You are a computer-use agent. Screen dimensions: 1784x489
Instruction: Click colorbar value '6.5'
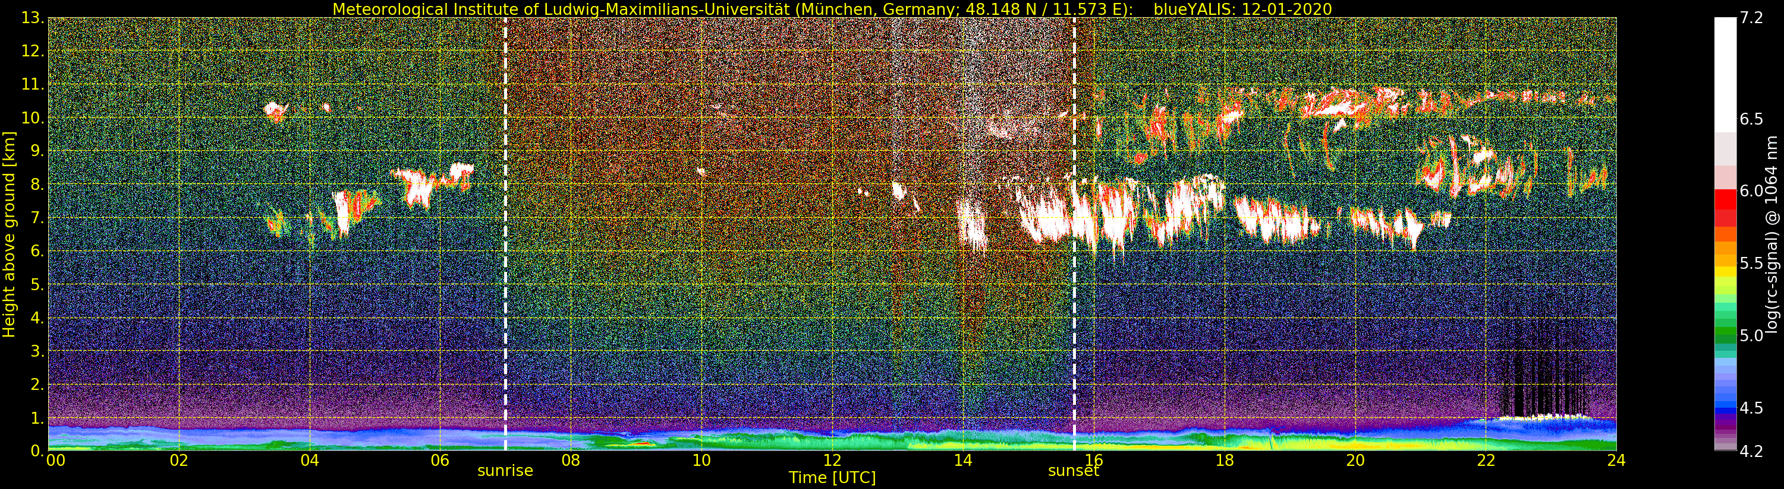pos(1751,120)
